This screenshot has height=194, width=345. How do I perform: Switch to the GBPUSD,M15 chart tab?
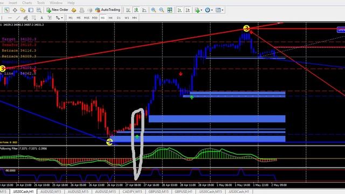(158, 192)
